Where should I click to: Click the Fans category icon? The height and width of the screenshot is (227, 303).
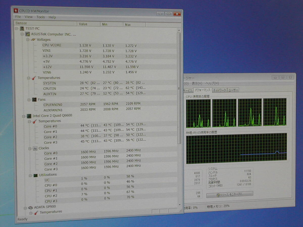pos(34,100)
